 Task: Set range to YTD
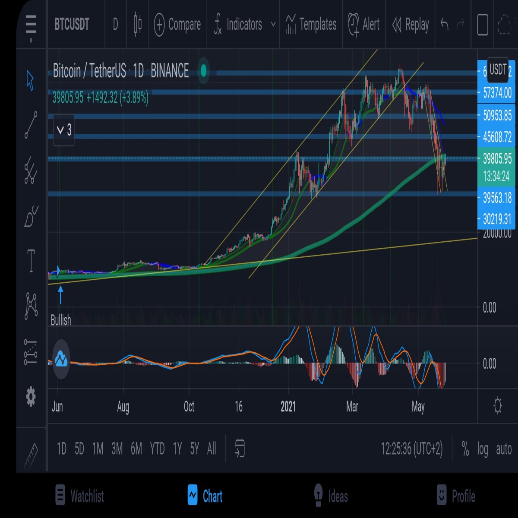(x=157, y=449)
